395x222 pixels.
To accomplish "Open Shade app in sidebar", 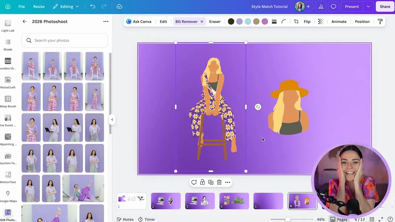I will pyautogui.click(x=8, y=45).
